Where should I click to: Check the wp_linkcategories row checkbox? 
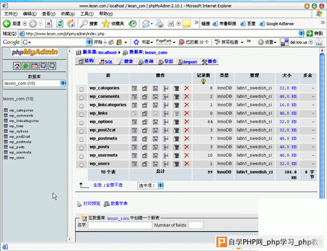point(82,106)
